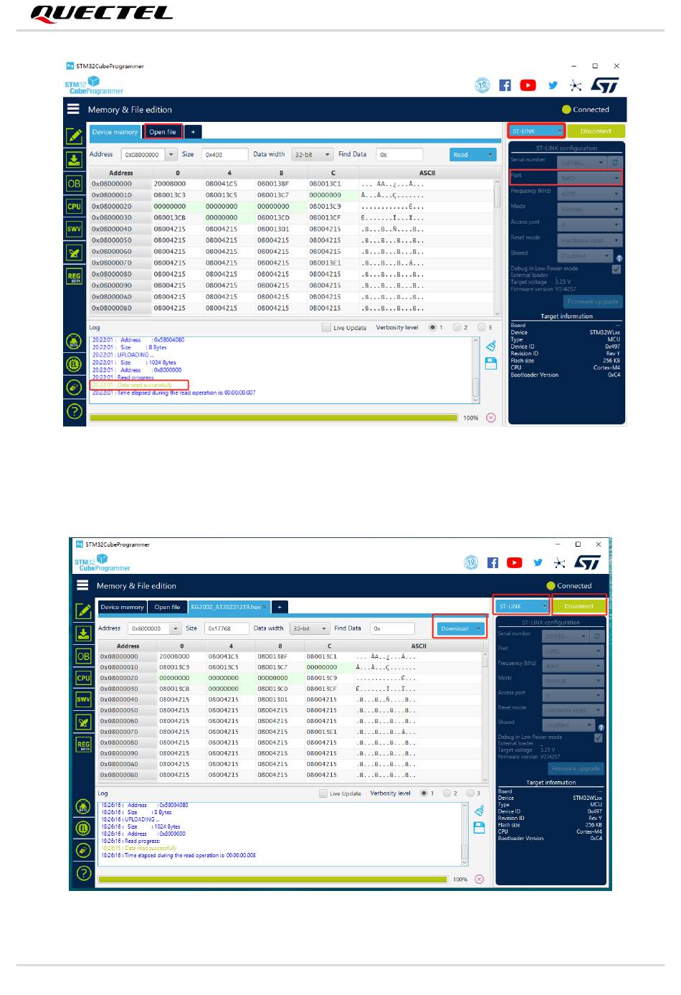
Task: Open the Data width 32-bit dropdown, lower window
Action: click(x=310, y=628)
